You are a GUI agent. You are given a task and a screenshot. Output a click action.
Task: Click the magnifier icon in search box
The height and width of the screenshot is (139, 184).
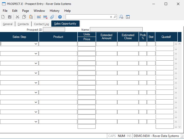click(x=115, y=17)
